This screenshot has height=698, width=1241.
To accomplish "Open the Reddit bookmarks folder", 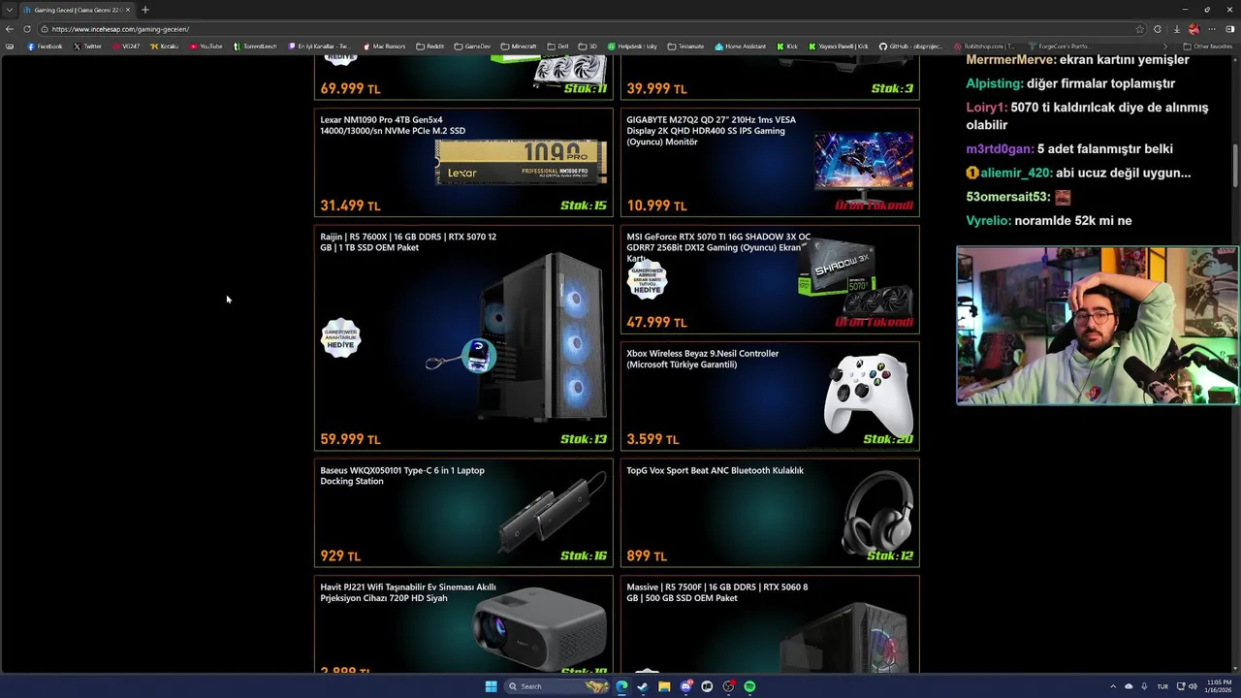I will coord(430,47).
